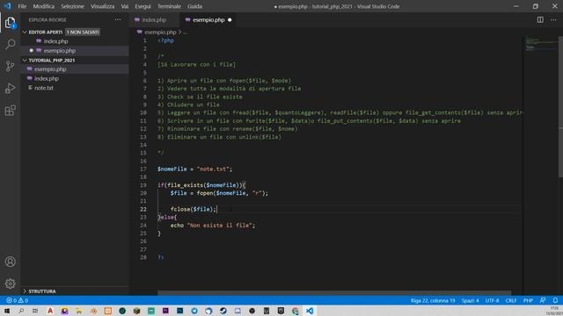
Task: Click the split editor icon
Action: pos(540,19)
